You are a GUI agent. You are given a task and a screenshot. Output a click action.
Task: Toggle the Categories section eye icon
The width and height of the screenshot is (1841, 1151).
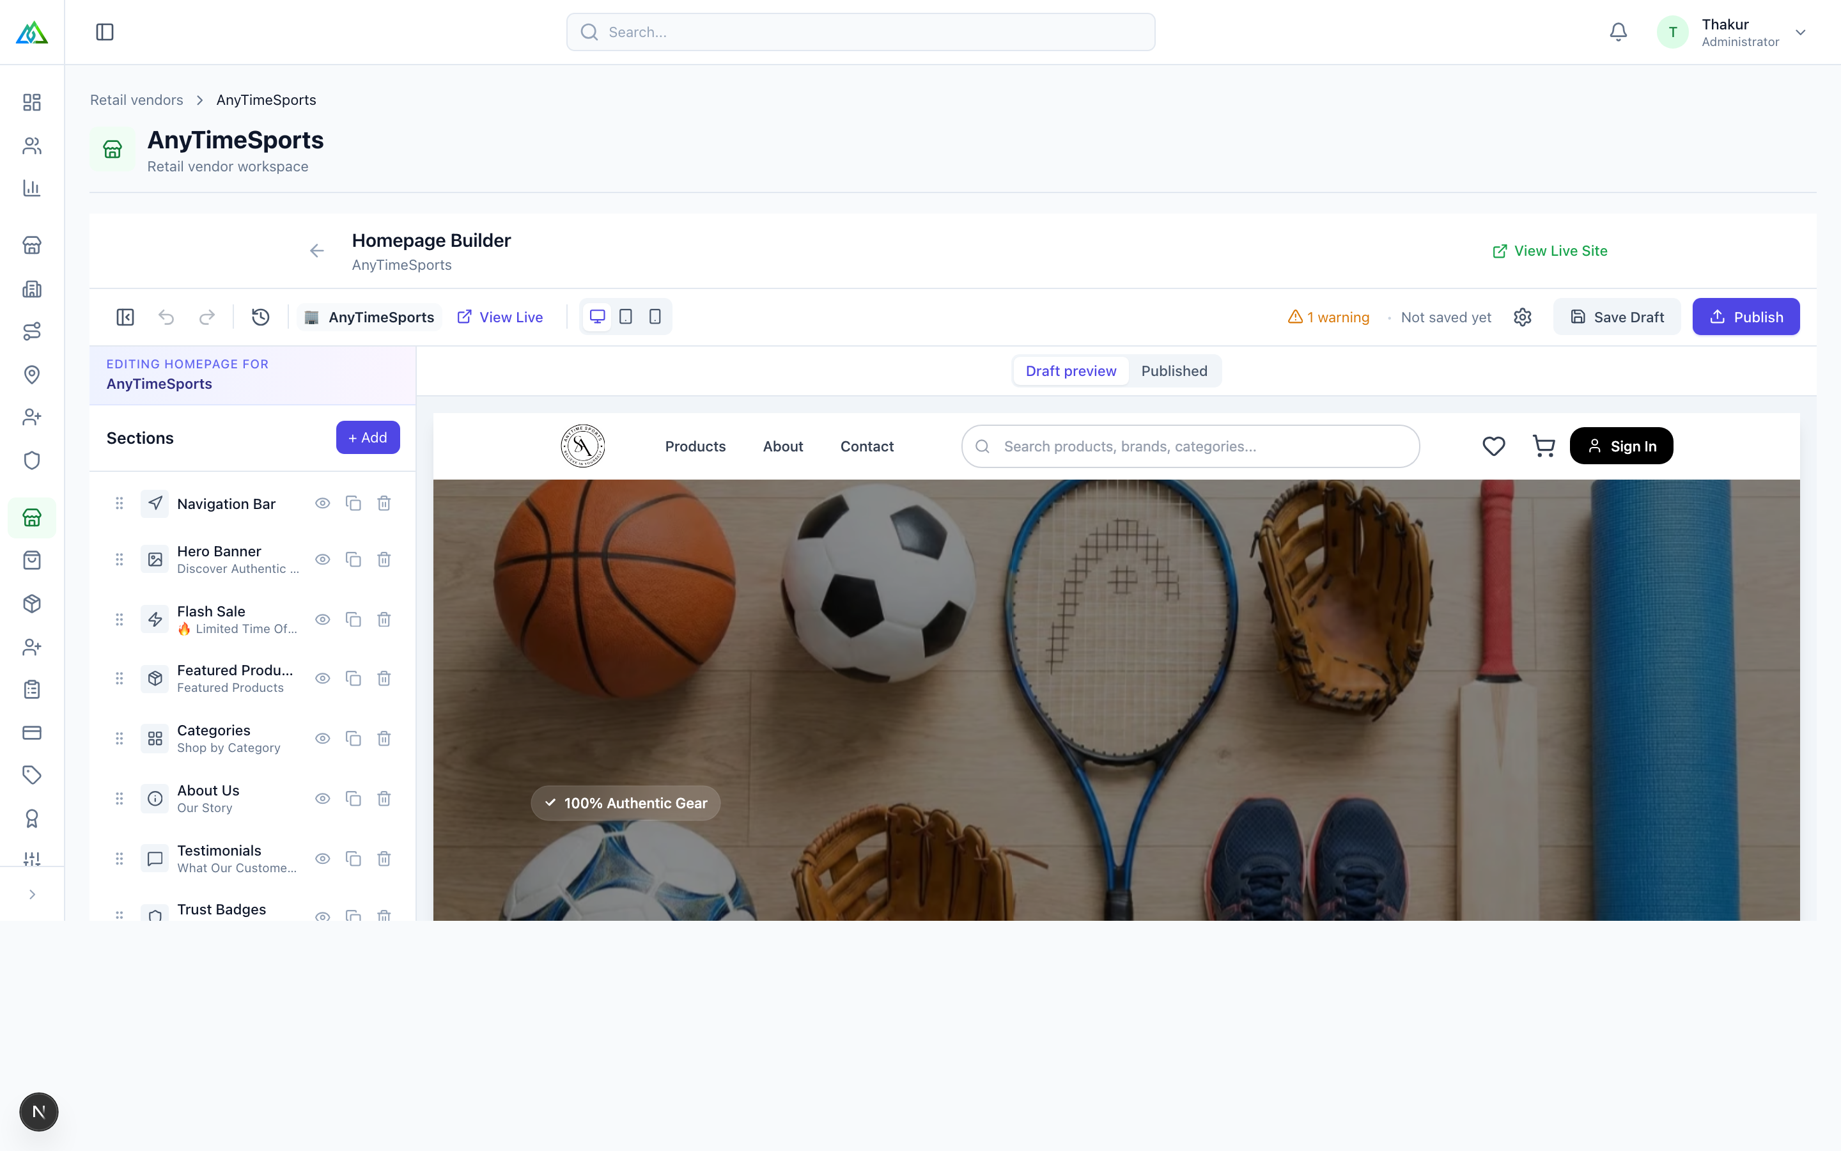point(323,739)
